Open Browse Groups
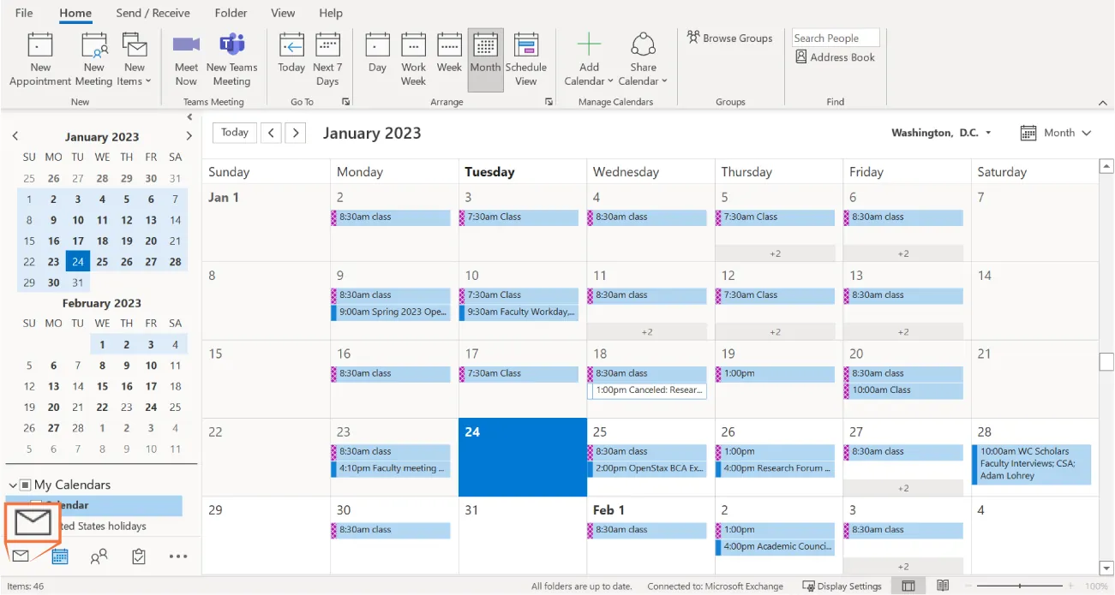 tap(729, 38)
